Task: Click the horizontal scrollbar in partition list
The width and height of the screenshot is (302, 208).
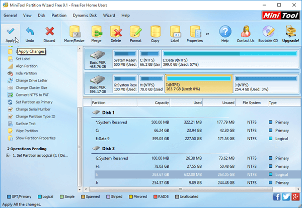Action: click(x=181, y=189)
